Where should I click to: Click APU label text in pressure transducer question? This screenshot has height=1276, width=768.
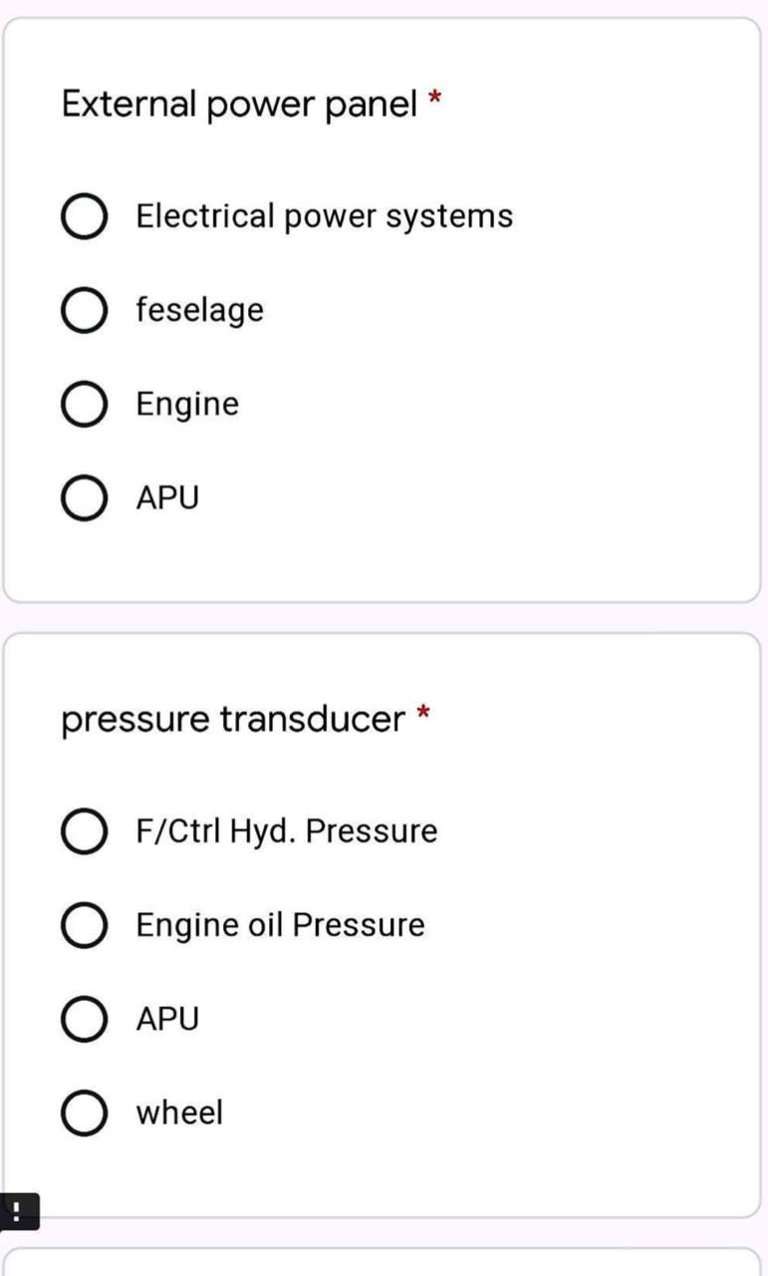tap(167, 1019)
